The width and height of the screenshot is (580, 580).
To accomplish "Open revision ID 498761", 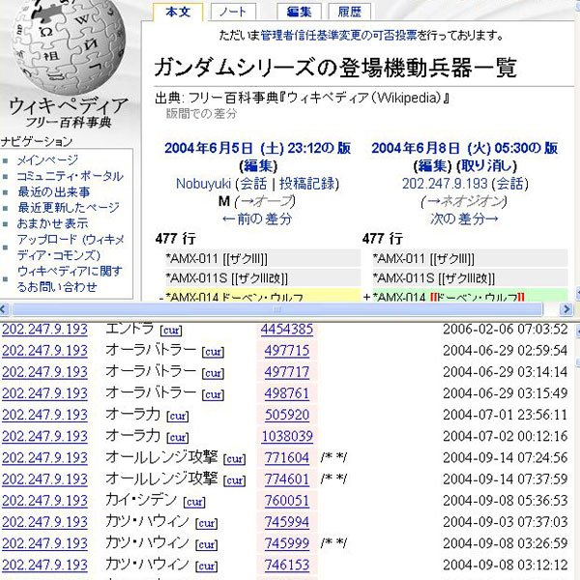I will (287, 393).
